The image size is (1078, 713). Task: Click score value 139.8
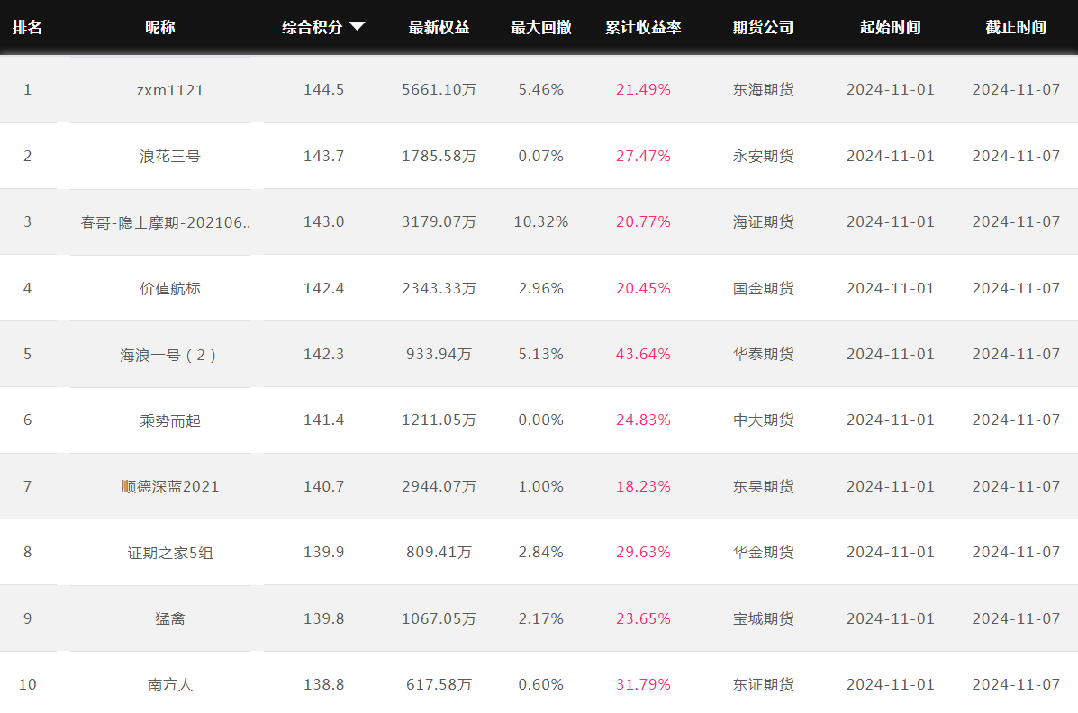[324, 618]
